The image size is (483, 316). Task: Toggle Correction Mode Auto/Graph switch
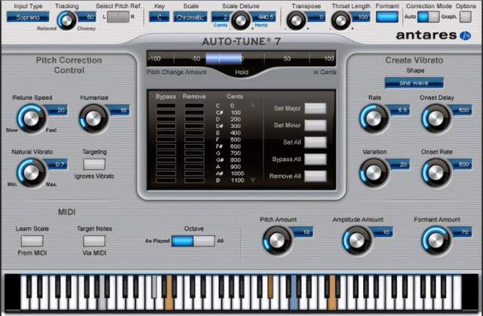coord(428,17)
